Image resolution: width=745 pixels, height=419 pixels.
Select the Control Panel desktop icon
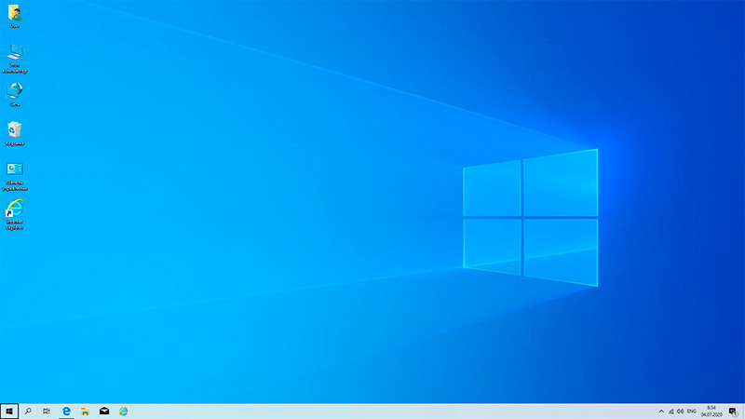(x=15, y=170)
